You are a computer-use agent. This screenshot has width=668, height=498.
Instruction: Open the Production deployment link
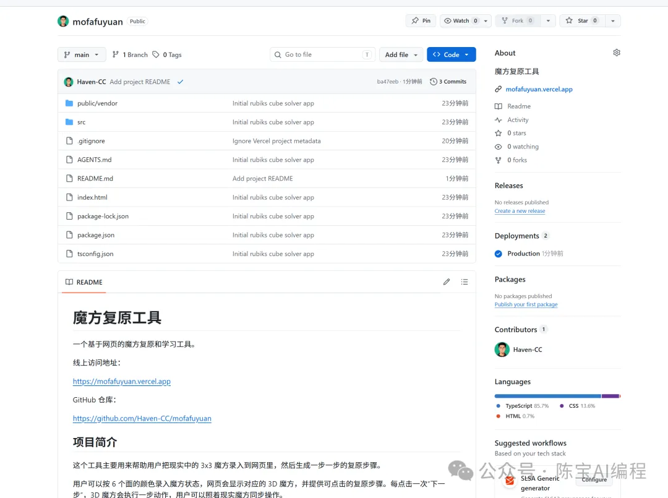pos(524,254)
